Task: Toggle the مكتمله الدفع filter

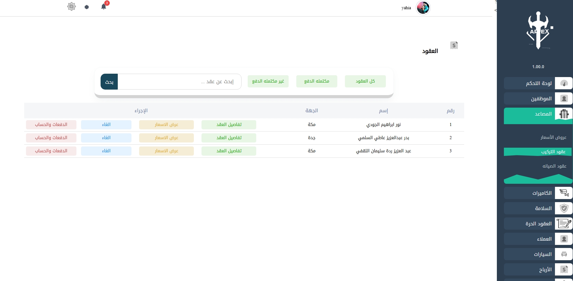Action: pyautogui.click(x=316, y=81)
